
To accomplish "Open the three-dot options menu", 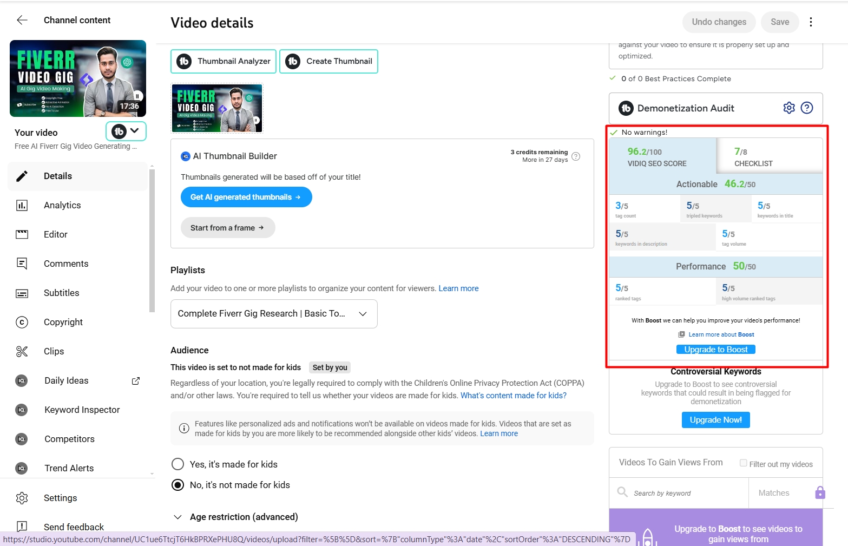I will click(x=811, y=22).
